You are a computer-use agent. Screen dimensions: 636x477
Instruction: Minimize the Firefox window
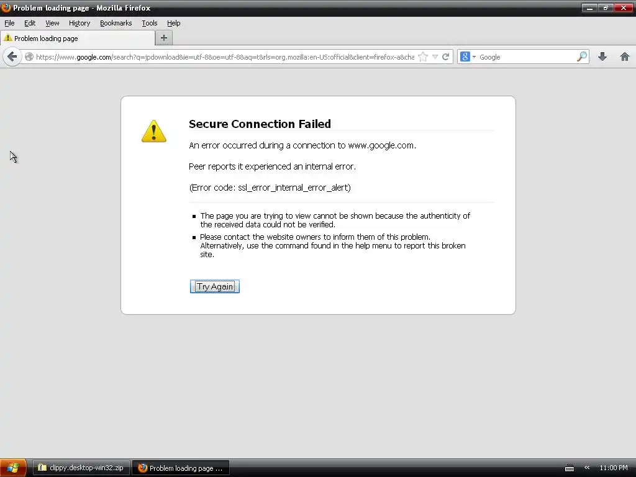tap(590, 7)
